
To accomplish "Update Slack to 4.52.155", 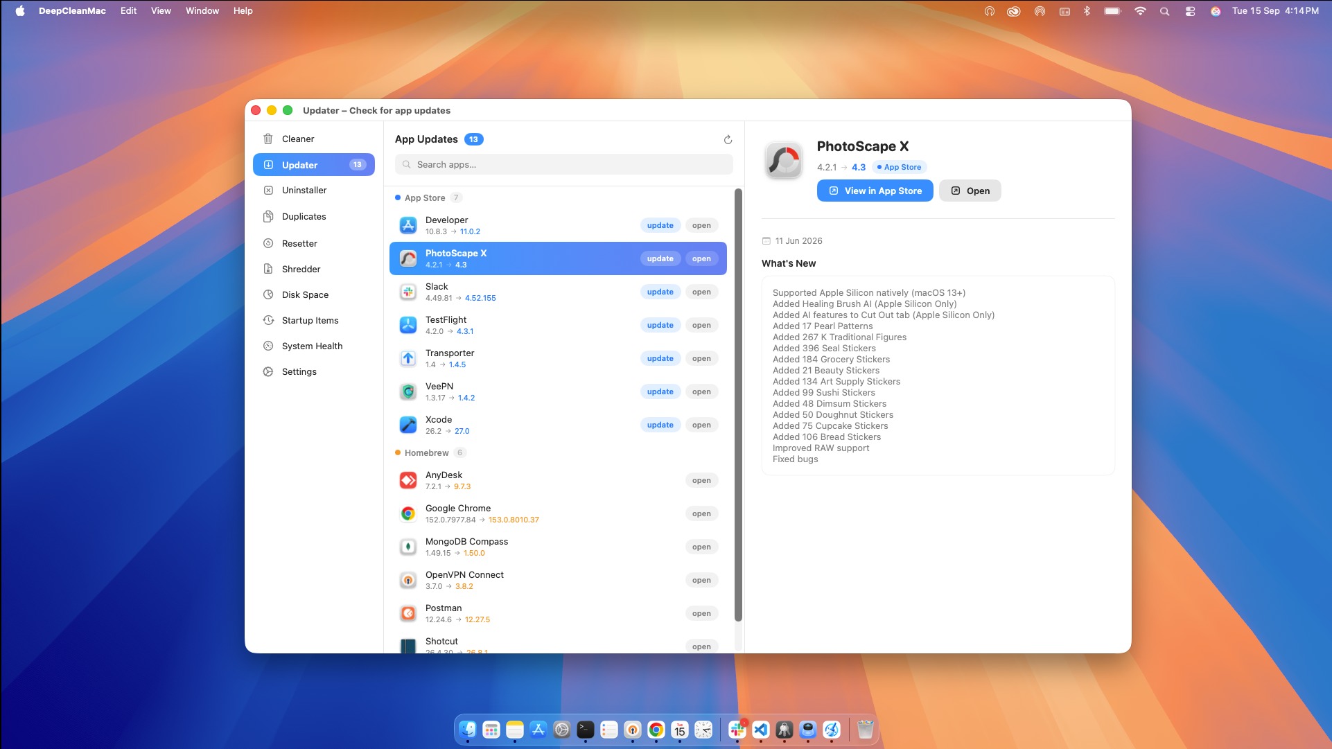I will point(660,292).
